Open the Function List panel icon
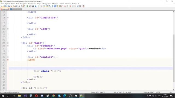This screenshot has width=175, height=98. (x=62, y=6)
